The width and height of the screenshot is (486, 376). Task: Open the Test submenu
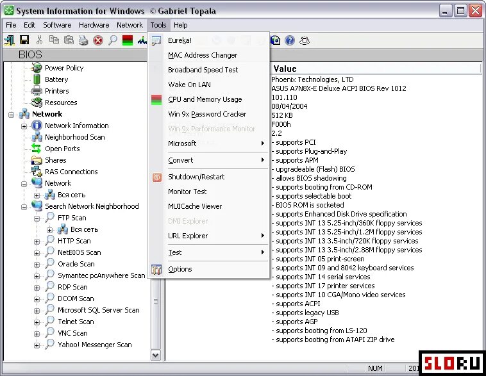(208, 252)
